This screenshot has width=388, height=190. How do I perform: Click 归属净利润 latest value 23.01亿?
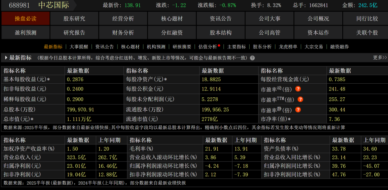click(x=77, y=166)
